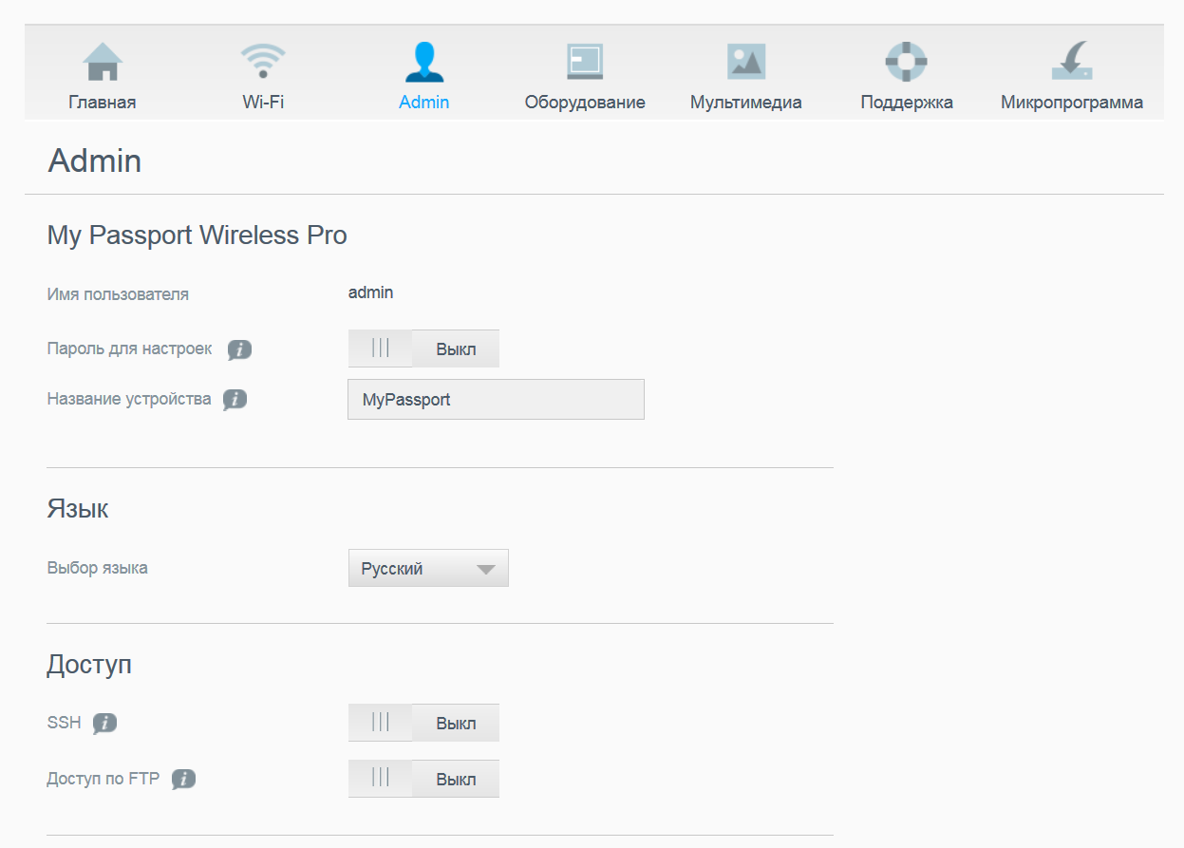Click the Название устройства label text

click(x=129, y=399)
